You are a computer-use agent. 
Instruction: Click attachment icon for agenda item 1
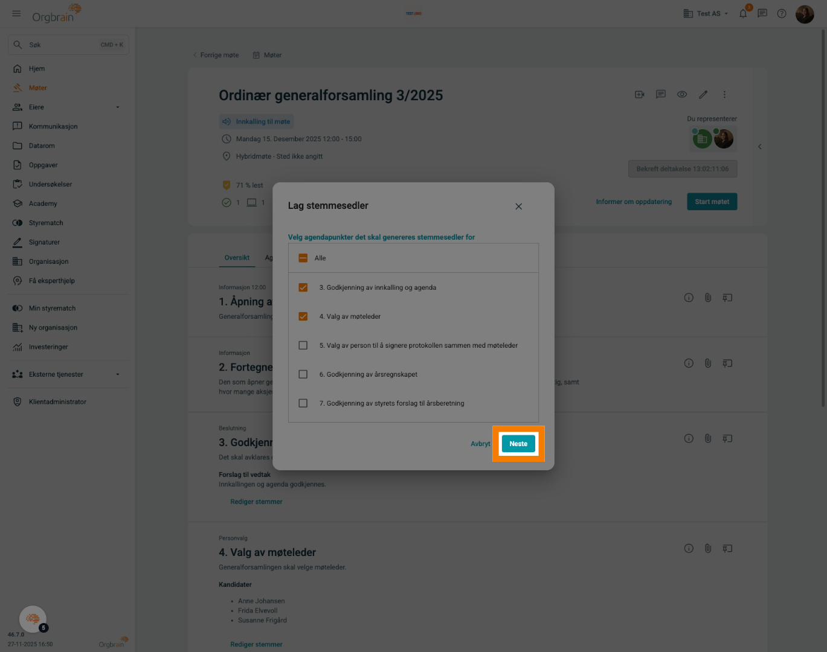coord(708,298)
